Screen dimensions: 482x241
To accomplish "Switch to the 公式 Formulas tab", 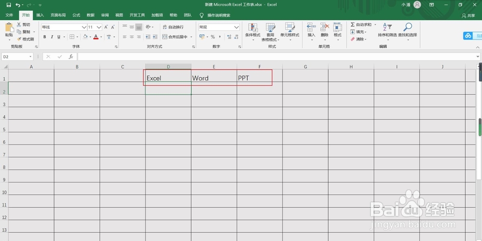I will [76, 15].
